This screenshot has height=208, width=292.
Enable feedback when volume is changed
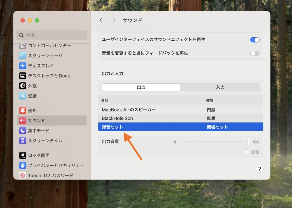coord(255,53)
